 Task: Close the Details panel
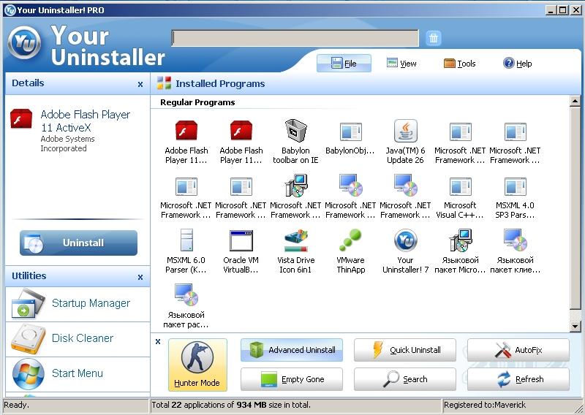coord(140,84)
